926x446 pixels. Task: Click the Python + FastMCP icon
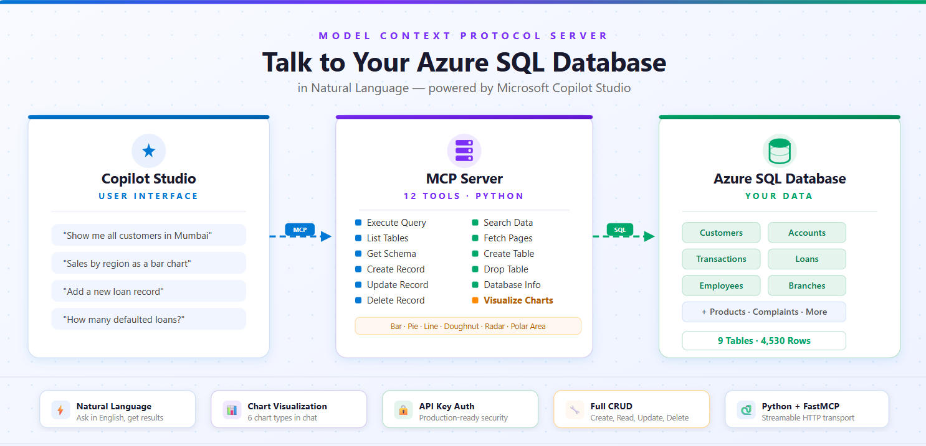click(x=746, y=410)
